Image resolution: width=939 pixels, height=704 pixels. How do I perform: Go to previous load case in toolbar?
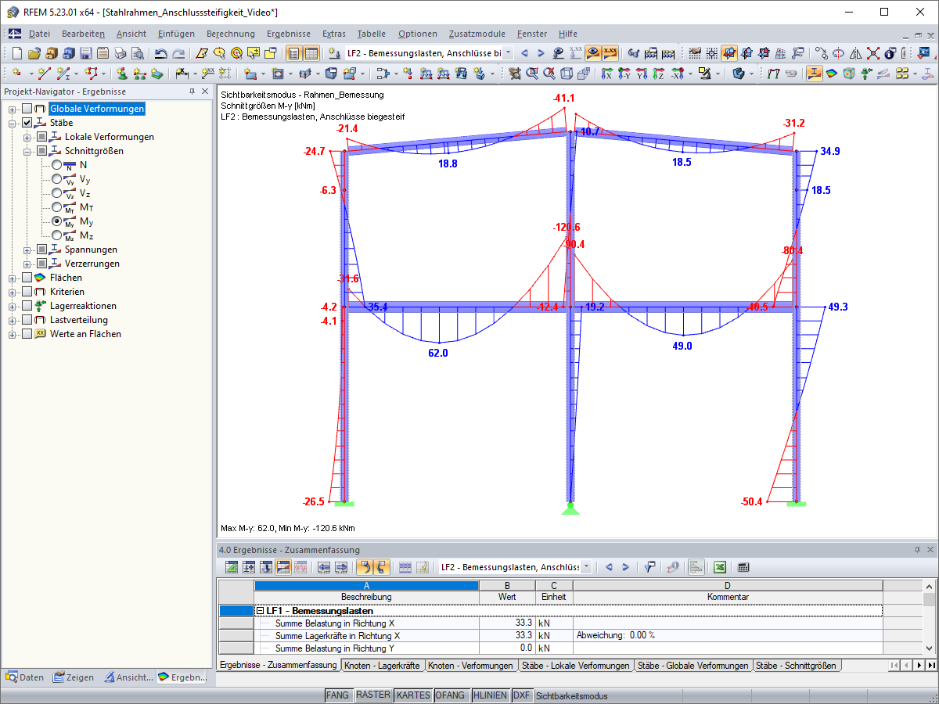pyautogui.click(x=524, y=53)
